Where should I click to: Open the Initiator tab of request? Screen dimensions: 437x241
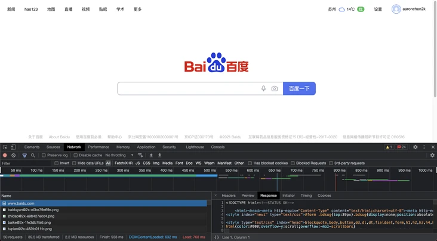(288, 196)
